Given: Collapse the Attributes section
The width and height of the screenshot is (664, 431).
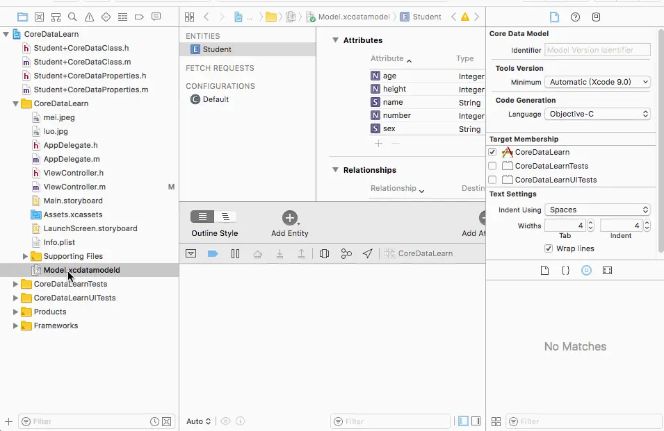Looking at the screenshot, I should (335, 40).
